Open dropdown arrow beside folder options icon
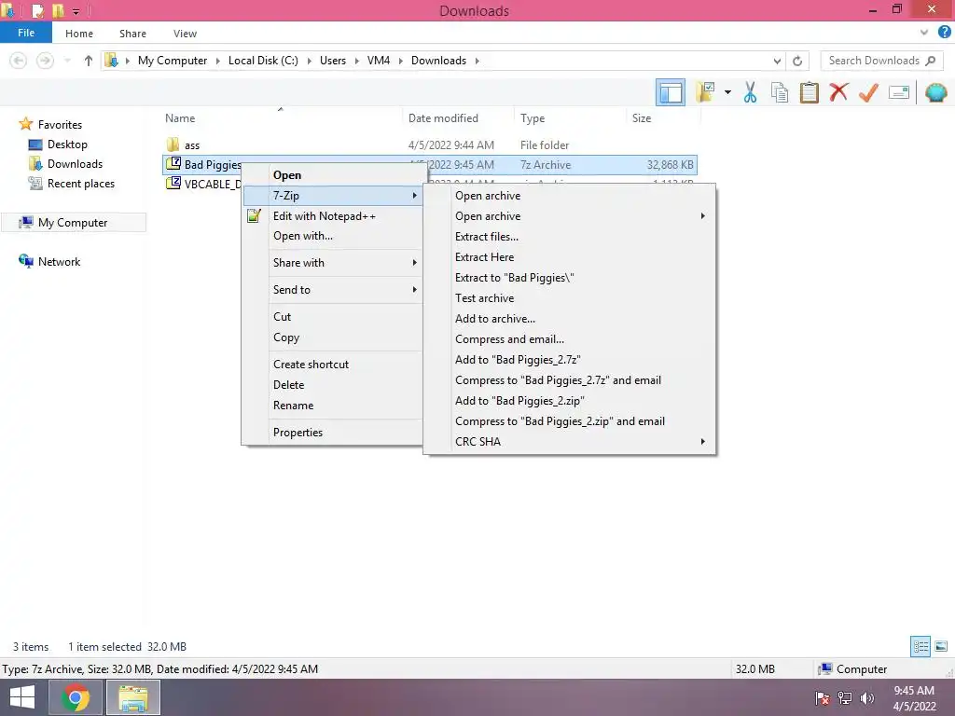955x716 pixels. (x=727, y=92)
